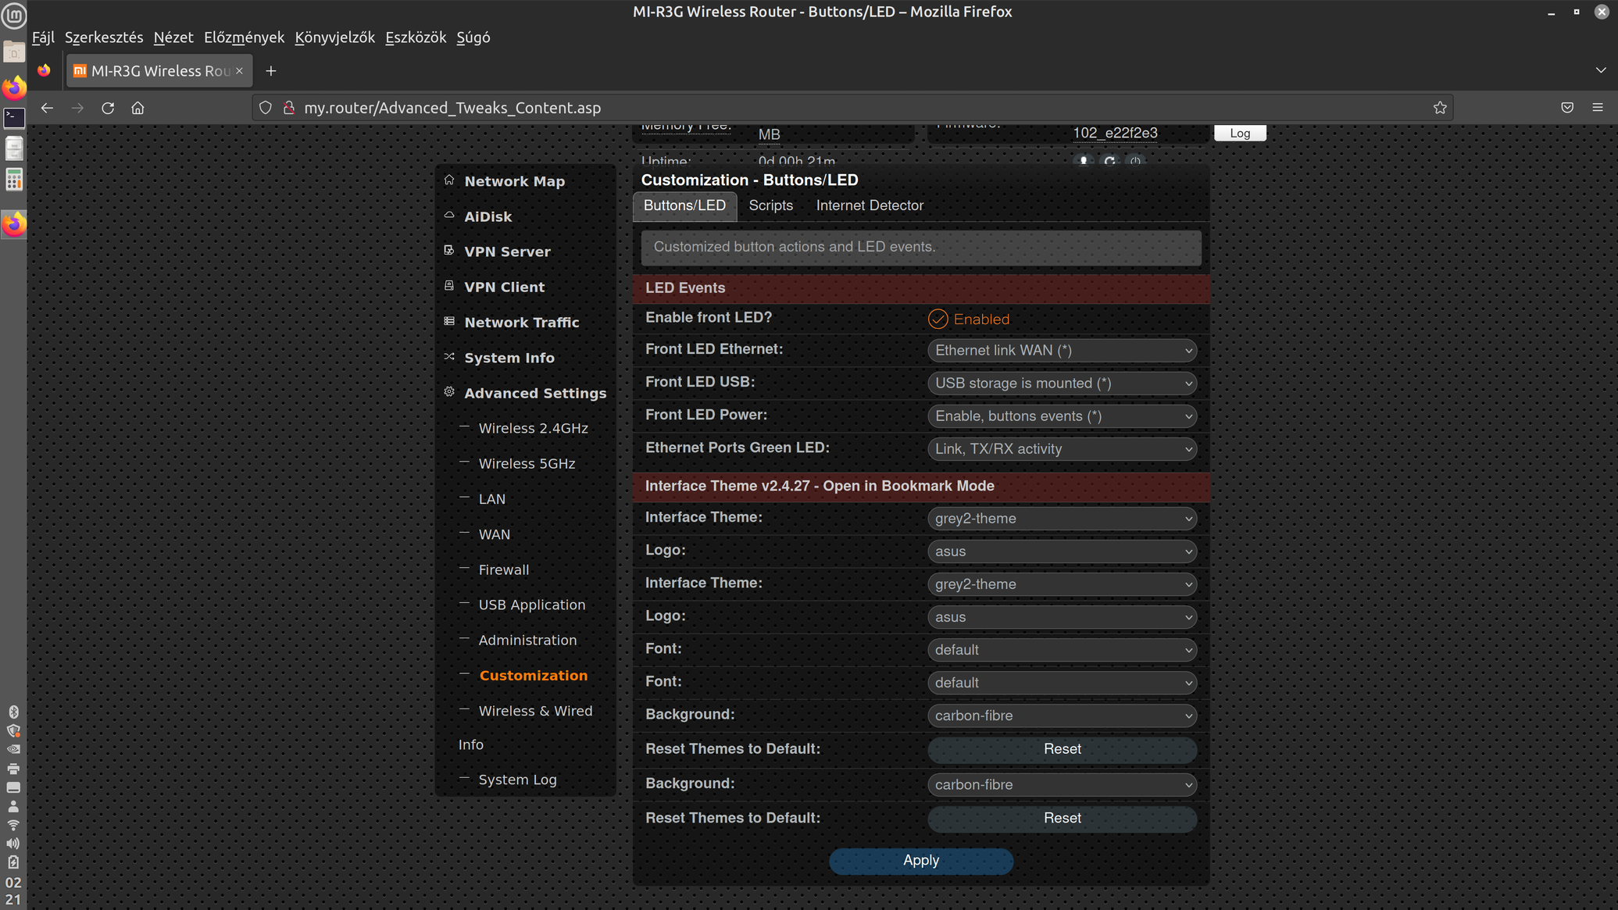Click the Firefox Home toolbar button
The image size is (1618, 910).
pyautogui.click(x=138, y=108)
